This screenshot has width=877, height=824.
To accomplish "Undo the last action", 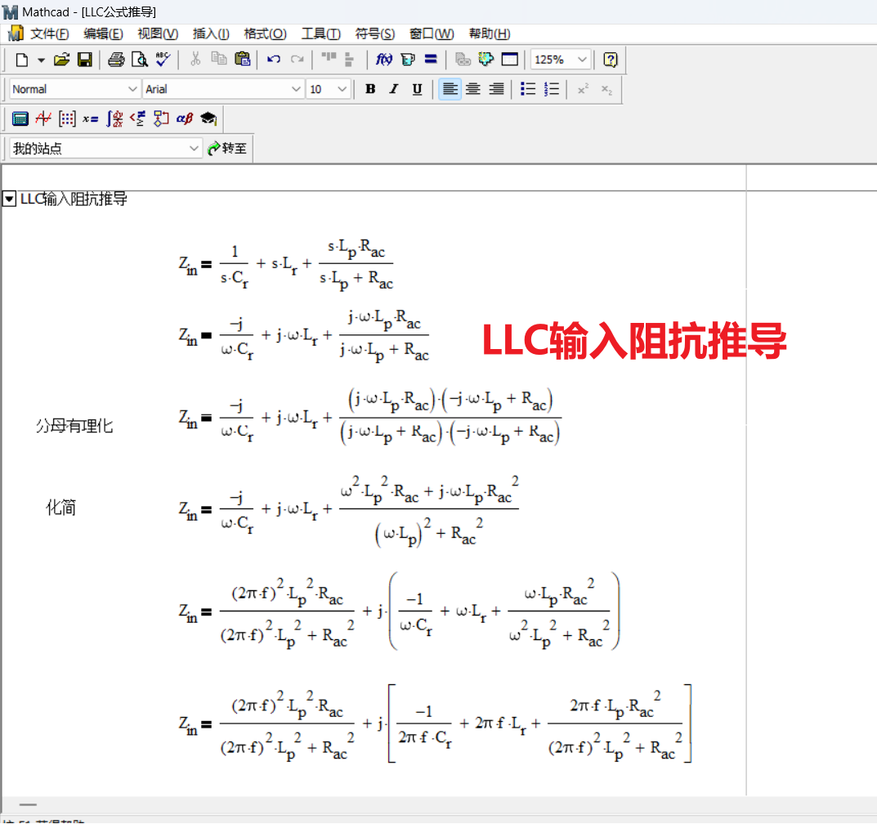I will (x=274, y=60).
